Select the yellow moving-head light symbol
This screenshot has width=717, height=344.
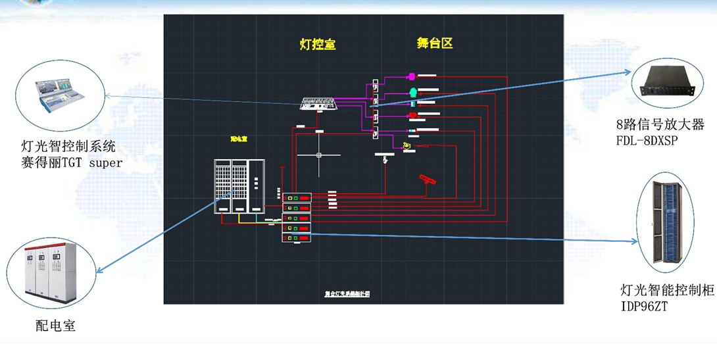pyautogui.click(x=408, y=144)
